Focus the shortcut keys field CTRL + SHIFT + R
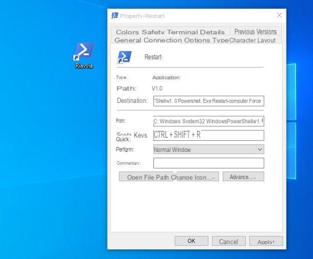 (209, 135)
